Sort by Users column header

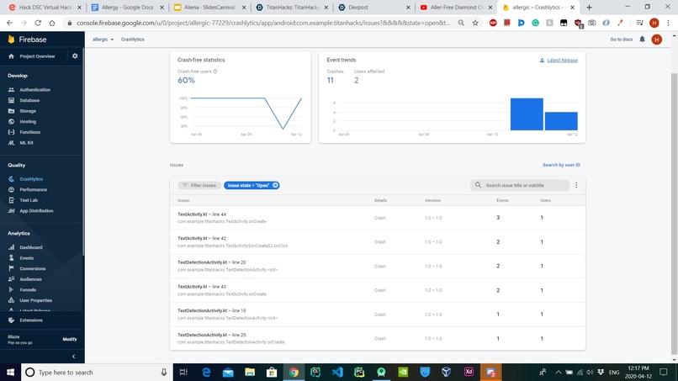pos(545,201)
